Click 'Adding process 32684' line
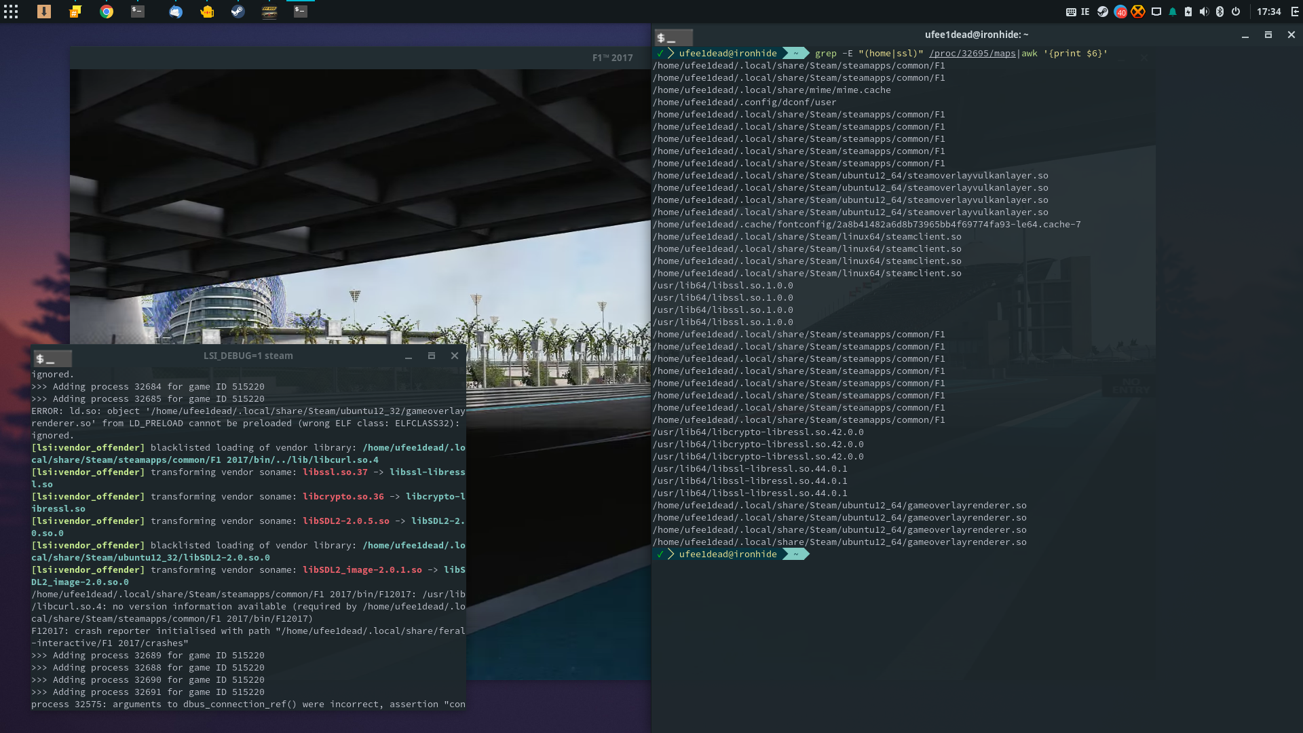Viewport: 1303px width, 733px height. pyautogui.click(x=148, y=387)
